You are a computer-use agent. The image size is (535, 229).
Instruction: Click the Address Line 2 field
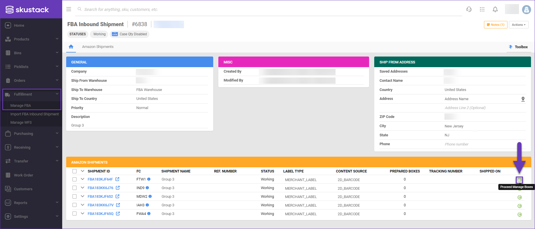point(485,108)
